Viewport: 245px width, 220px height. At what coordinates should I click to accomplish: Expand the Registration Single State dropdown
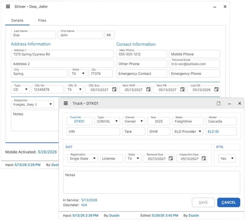tap(83, 158)
